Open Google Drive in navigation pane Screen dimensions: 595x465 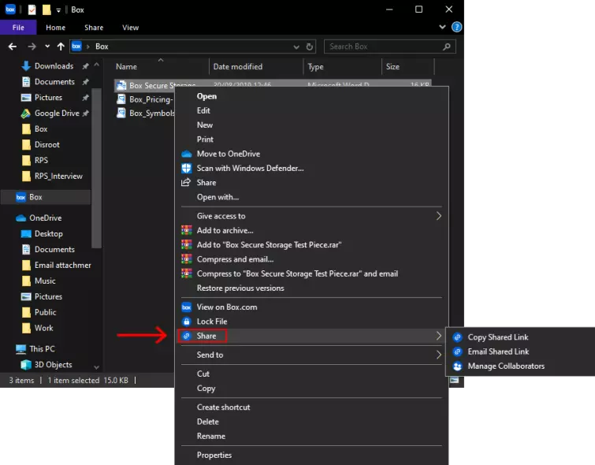click(x=57, y=113)
